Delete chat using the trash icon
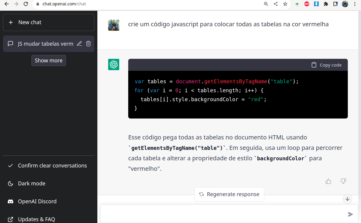Image resolution: width=361 pixels, height=223 pixels. 88,44
